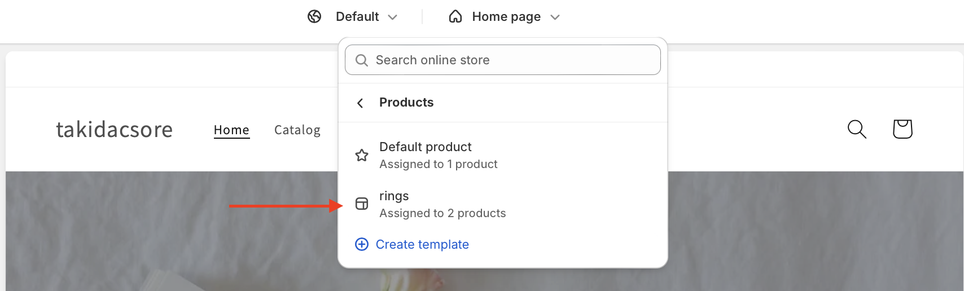964x291 pixels.
Task: Select the Default product template text
Action: coord(426,147)
